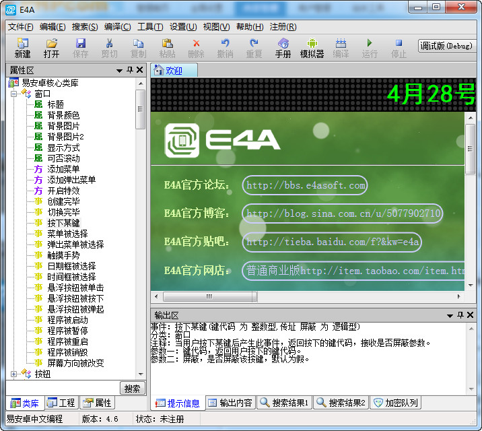Close the 属性区 panel
482x431 pixels.
[x=140, y=70]
